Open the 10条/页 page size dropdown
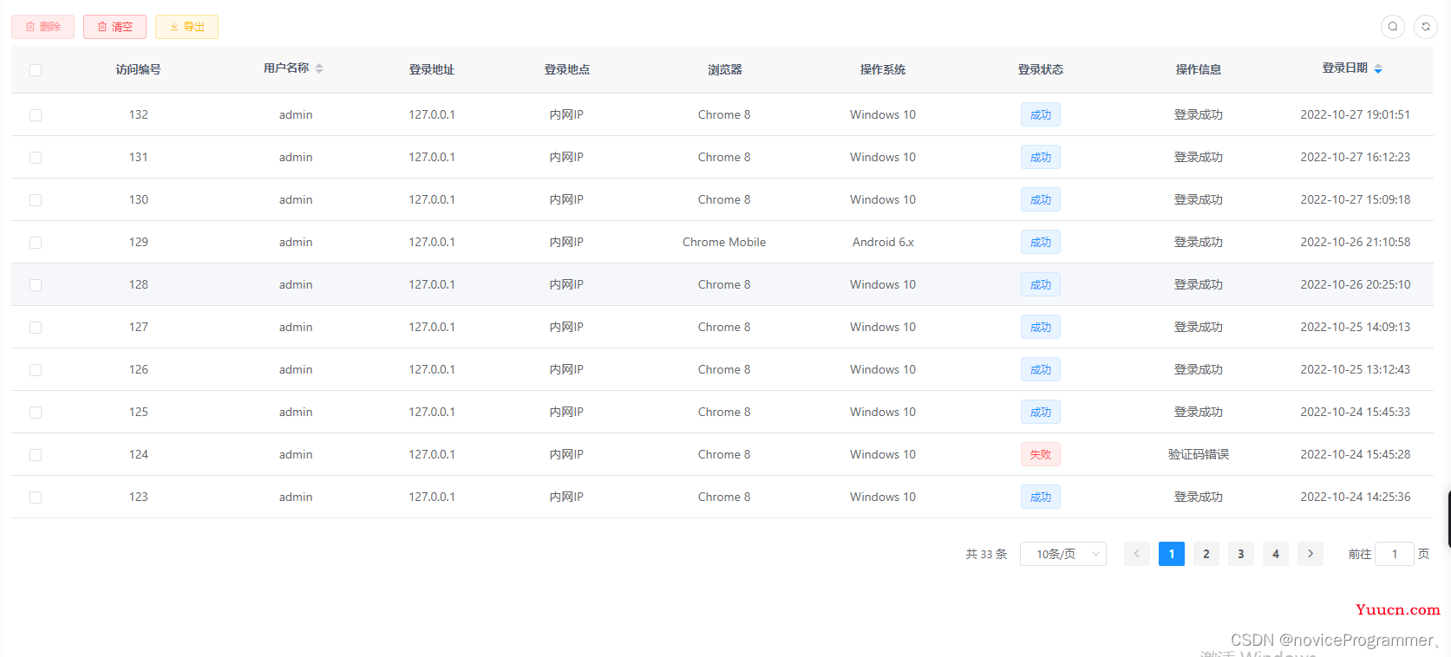This screenshot has height=657, width=1451. 1063,554
